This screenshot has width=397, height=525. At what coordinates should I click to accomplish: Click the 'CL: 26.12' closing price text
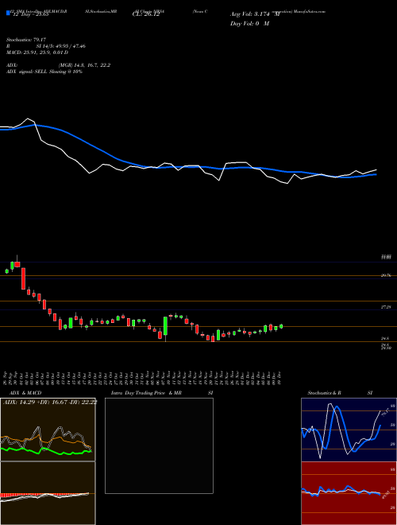146,15
